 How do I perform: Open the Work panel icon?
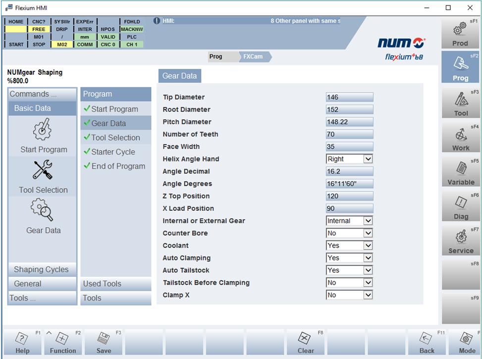[460, 138]
